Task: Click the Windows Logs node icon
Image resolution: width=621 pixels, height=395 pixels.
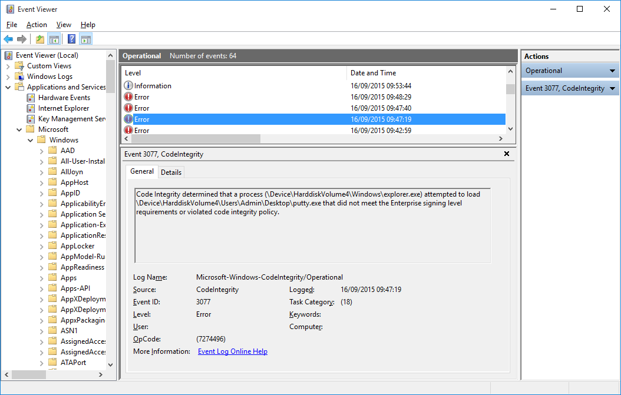Action: (20, 76)
